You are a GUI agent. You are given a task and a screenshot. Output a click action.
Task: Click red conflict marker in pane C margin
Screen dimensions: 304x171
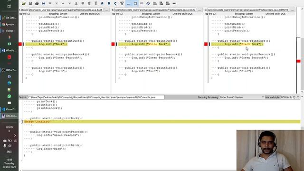click(x=206, y=44)
